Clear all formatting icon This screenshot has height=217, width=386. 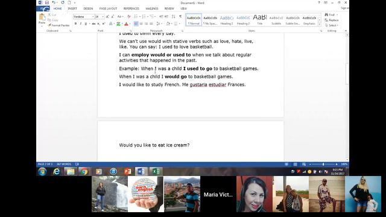[128, 16]
